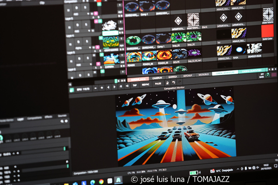Viewport: 278px width, 185px height.
Task: Open Chrome from the Windows taskbar
Action: click(x=101, y=182)
